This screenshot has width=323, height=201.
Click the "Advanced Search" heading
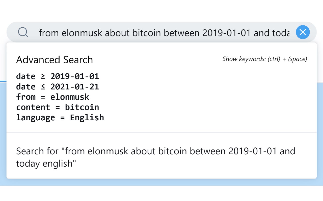[x=55, y=60]
